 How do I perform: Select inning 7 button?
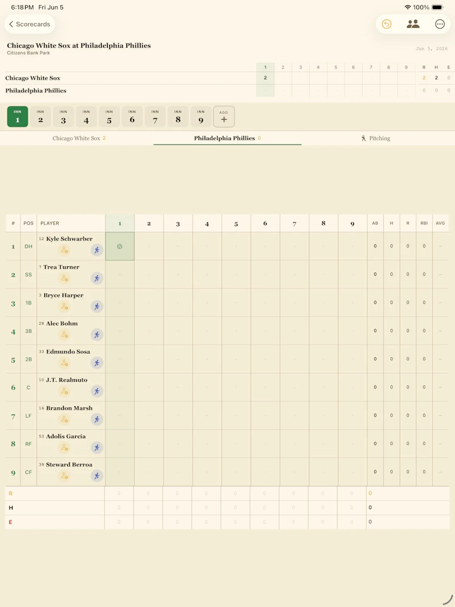[x=155, y=117]
